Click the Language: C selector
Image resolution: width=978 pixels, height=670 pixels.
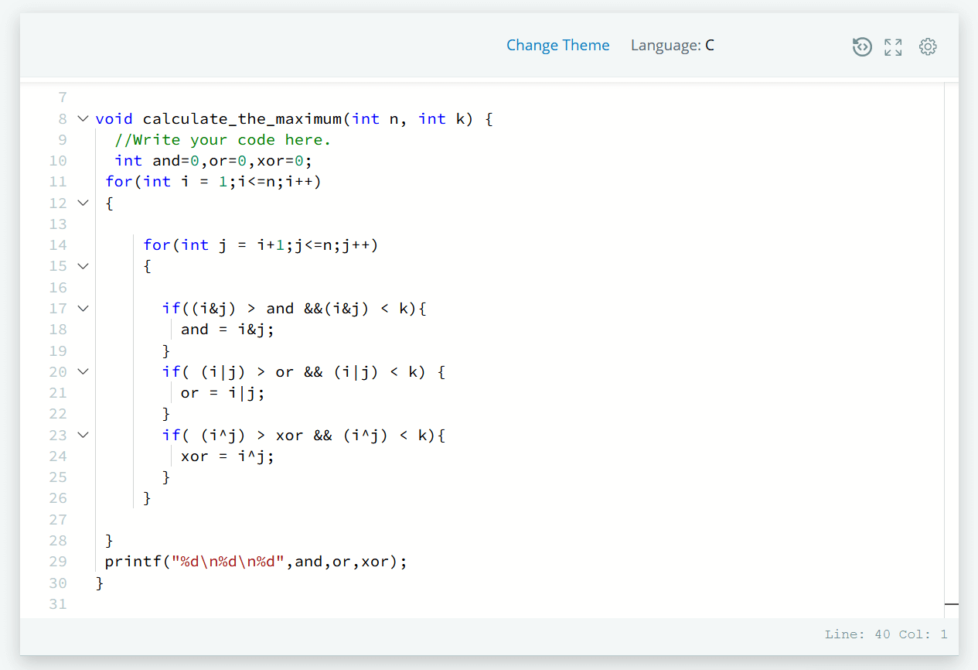tap(672, 45)
